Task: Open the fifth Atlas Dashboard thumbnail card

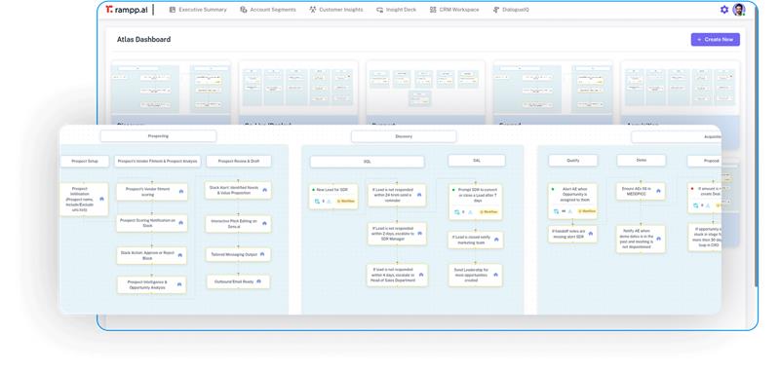Action: 681,93
